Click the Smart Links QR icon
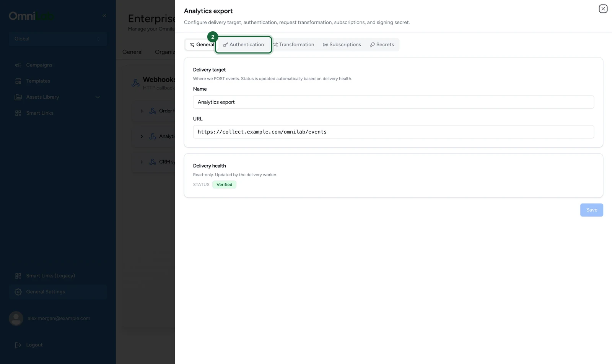The image size is (612, 364). [18, 113]
